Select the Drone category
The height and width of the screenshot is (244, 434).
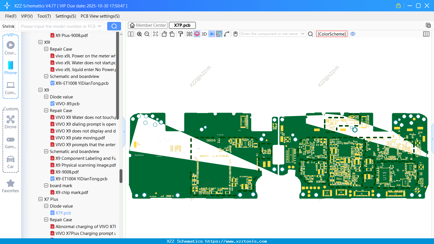click(11, 122)
